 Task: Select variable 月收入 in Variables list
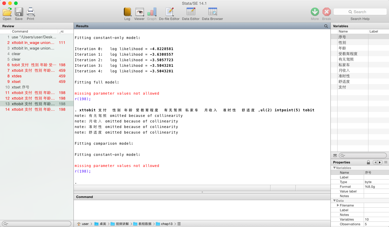click(360, 70)
